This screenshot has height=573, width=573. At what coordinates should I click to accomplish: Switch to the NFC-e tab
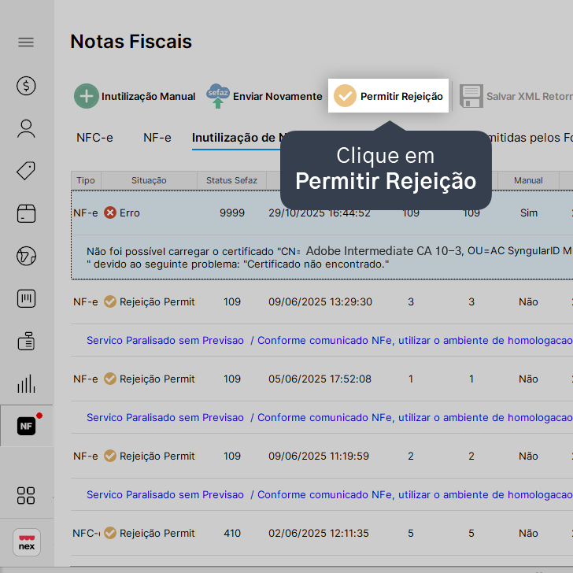pyautogui.click(x=94, y=138)
